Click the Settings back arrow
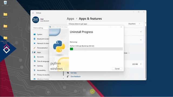 coord(33,13)
